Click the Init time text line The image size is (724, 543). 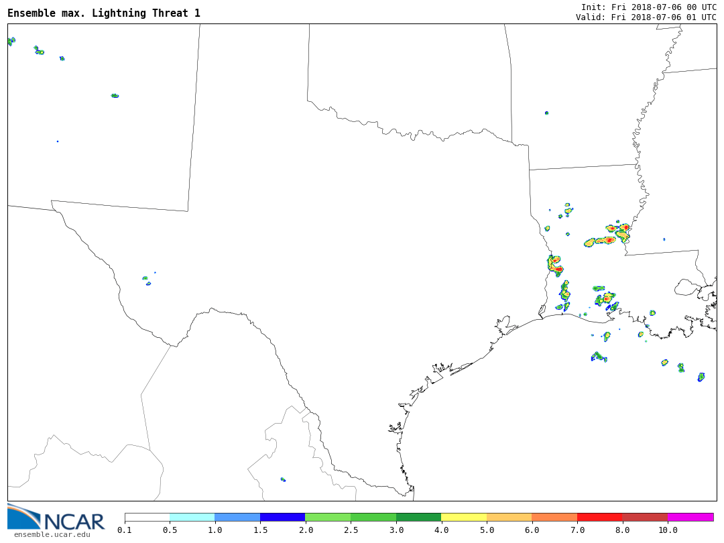coord(648,7)
